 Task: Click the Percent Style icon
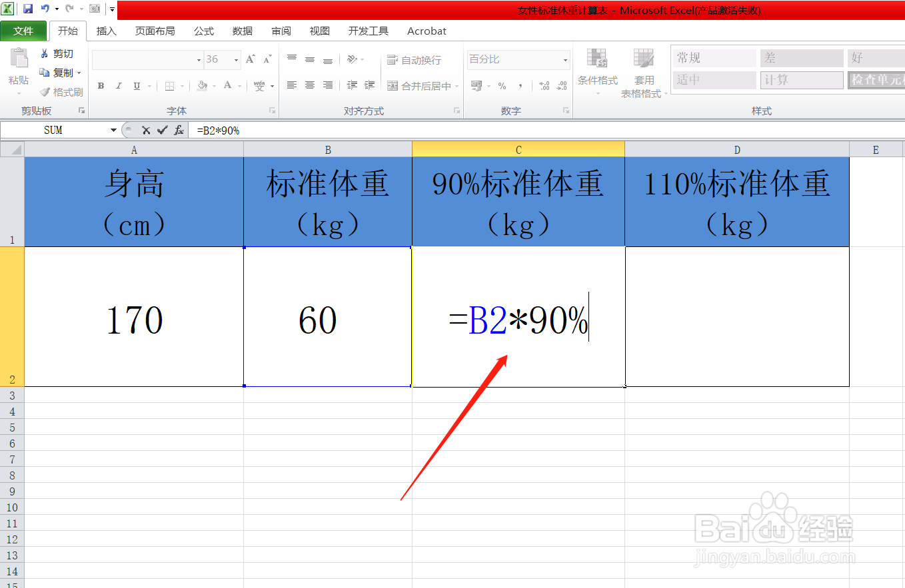(x=502, y=86)
